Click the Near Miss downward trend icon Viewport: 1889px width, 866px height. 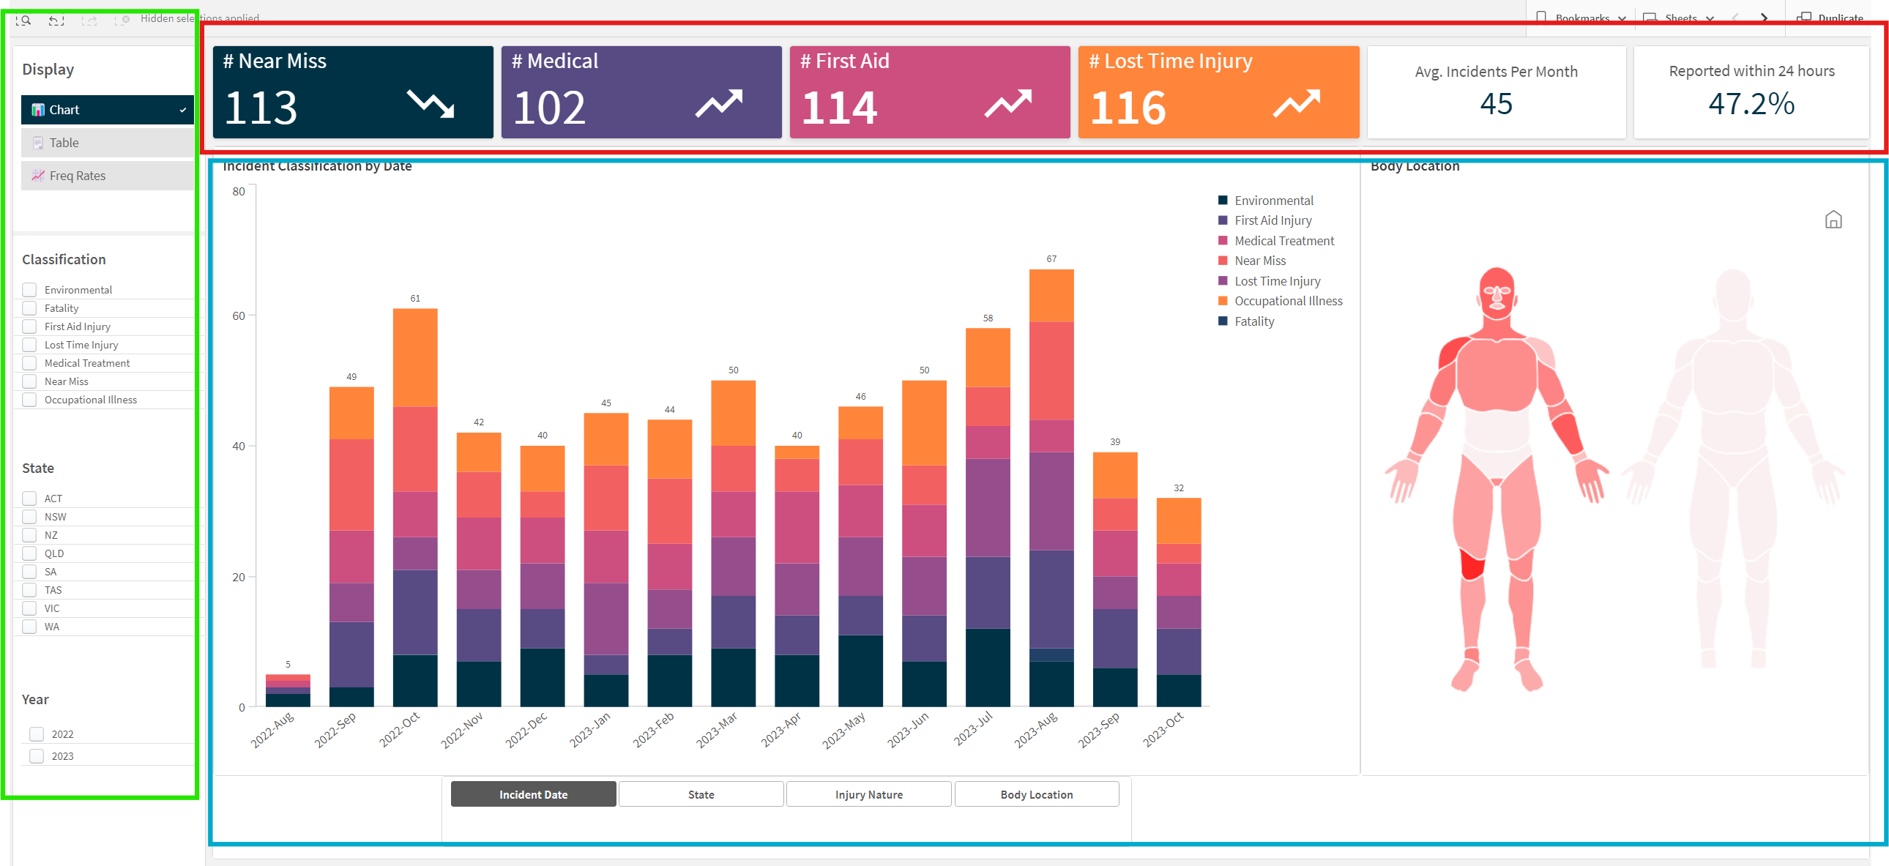[431, 103]
